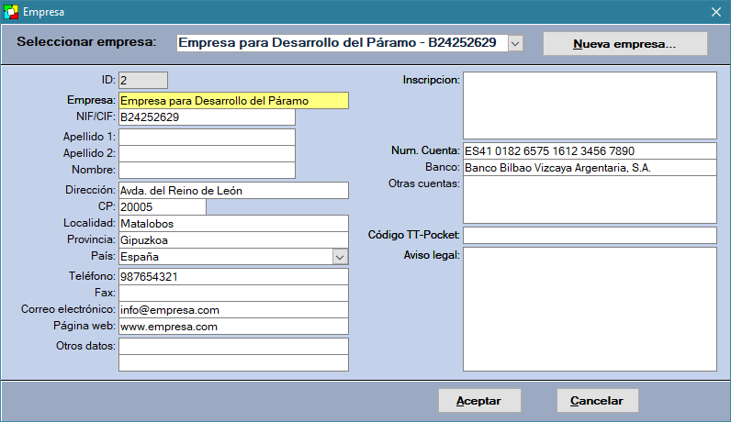Click the Dirección address field
Viewport: 731px width, 422px height.
pyautogui.click(x=233, y=191)
